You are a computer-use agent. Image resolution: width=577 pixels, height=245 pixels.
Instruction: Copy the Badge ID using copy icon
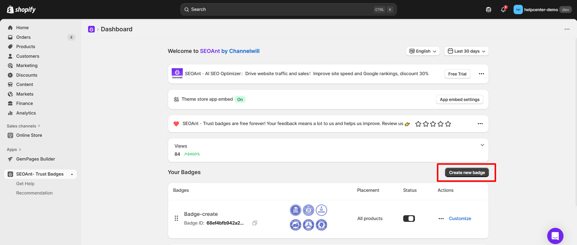(x=255, y=223)
